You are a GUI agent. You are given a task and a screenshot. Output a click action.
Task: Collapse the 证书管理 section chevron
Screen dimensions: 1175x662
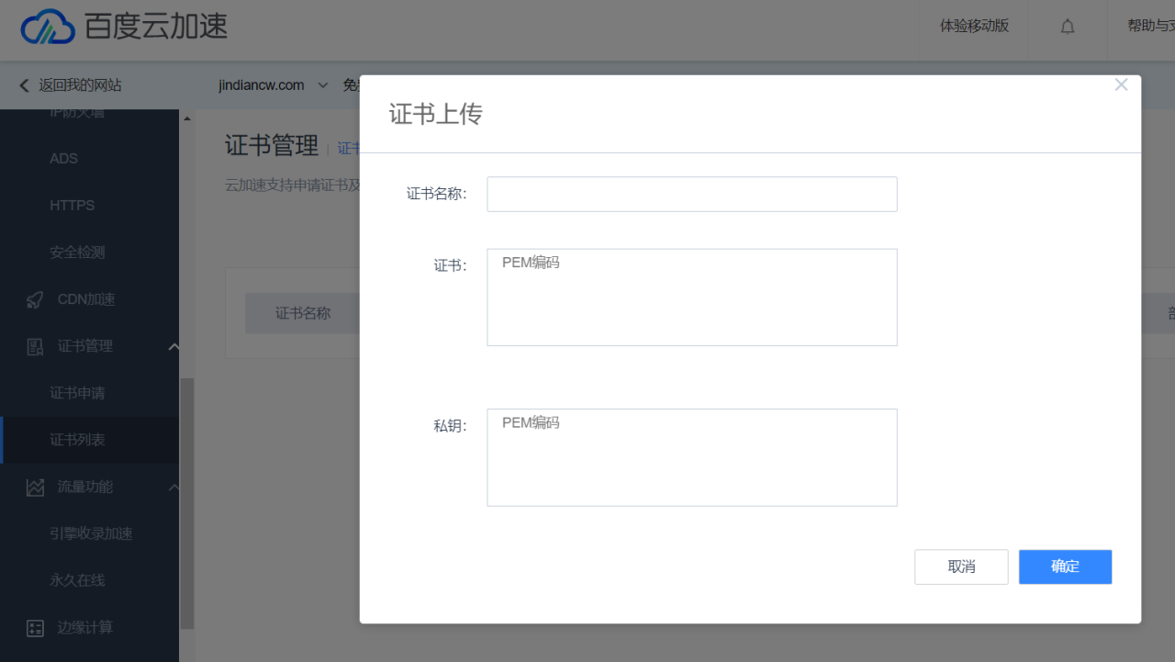173,346
